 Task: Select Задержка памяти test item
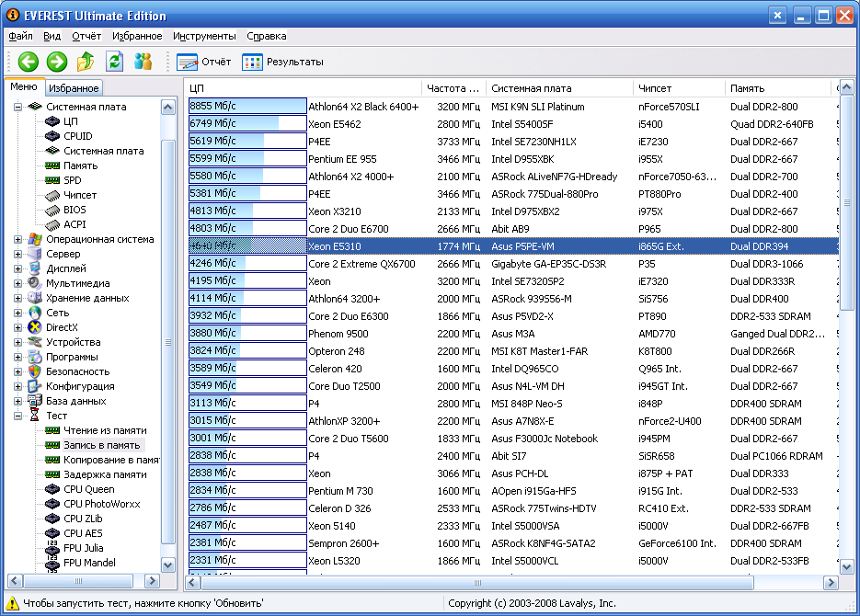click(105, 474)
